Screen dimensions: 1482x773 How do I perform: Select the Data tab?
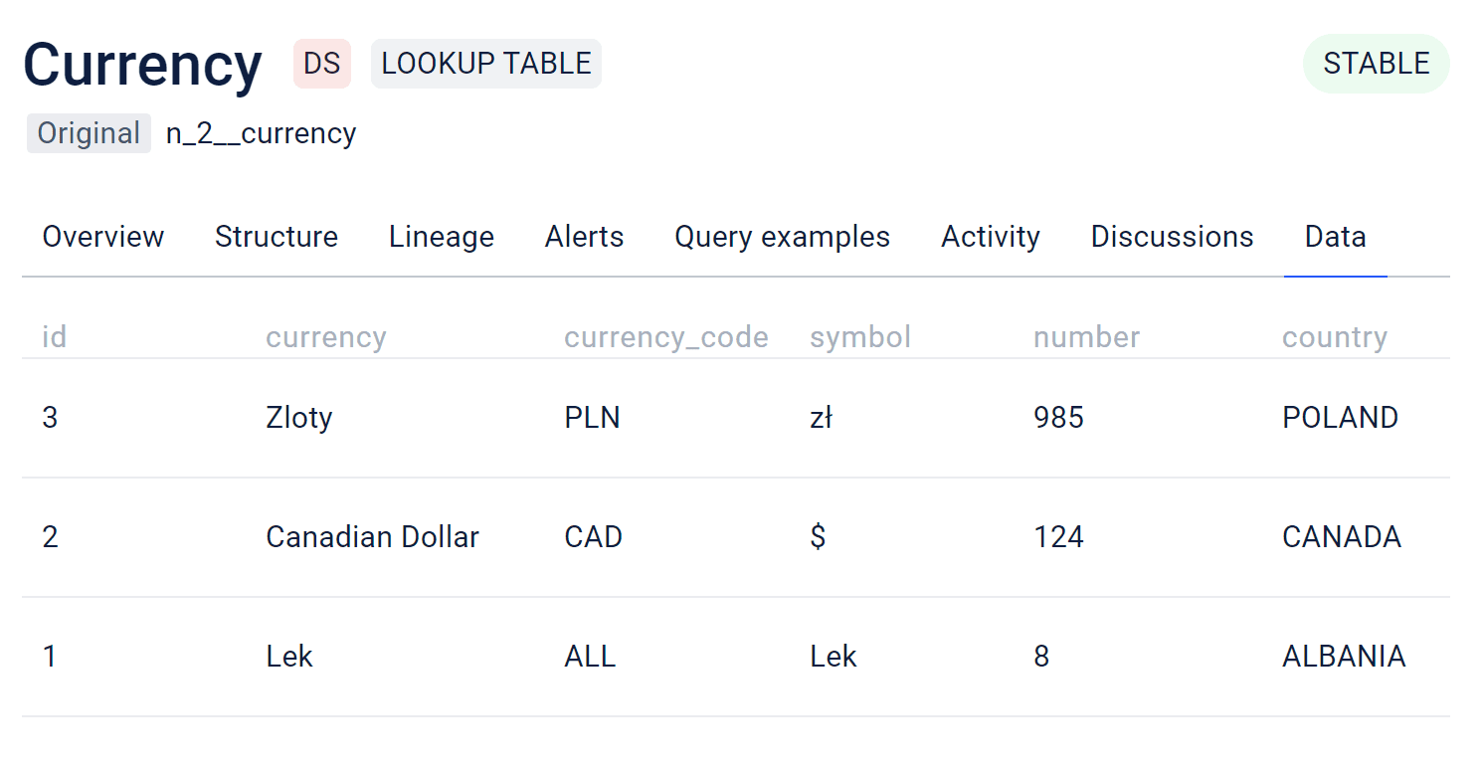pyautogui.click(x=1335, y=237)
